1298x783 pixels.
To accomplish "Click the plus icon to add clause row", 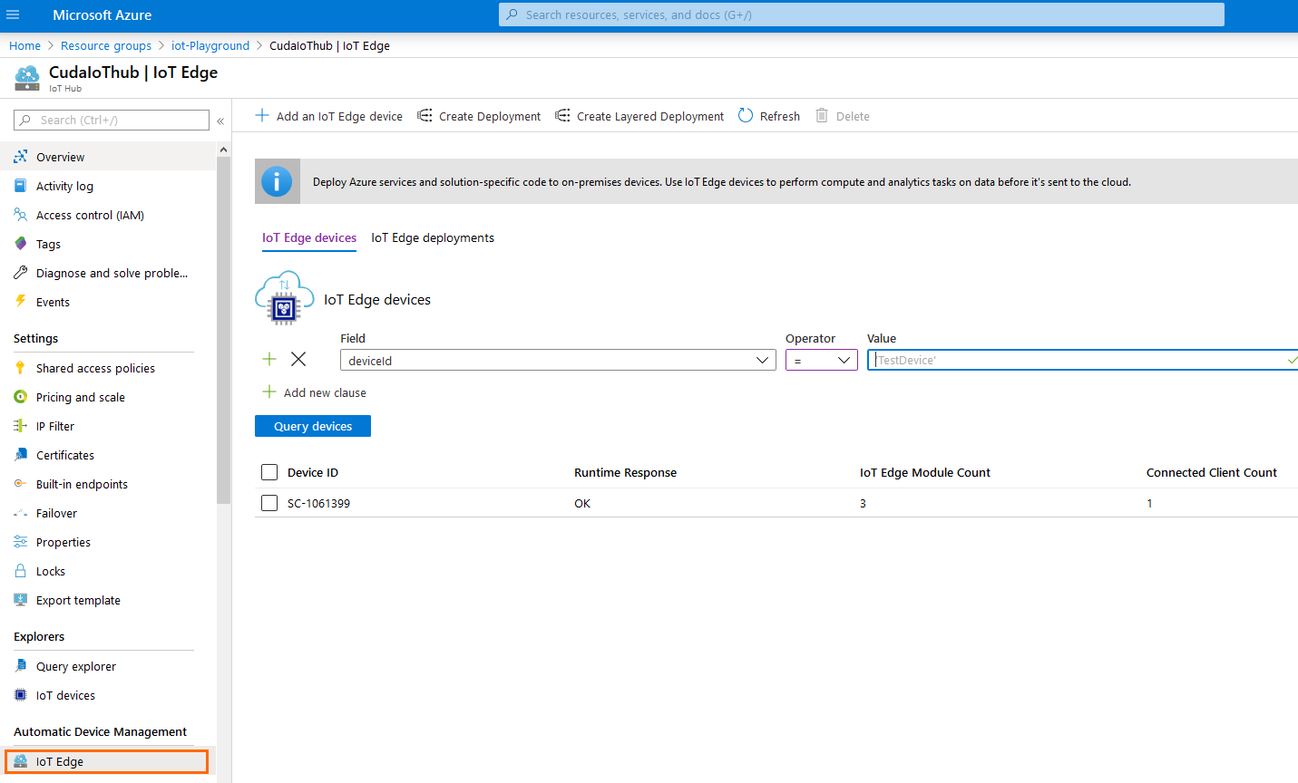I will (269, 359).
